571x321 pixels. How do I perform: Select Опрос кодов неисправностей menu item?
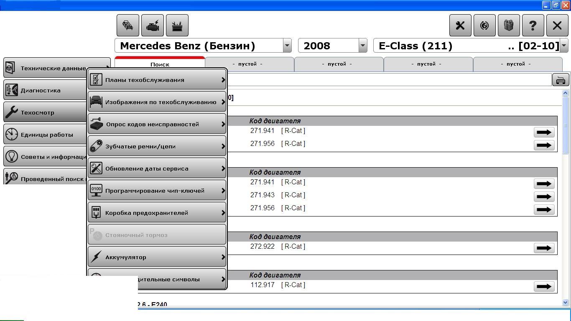click(157, 124)
